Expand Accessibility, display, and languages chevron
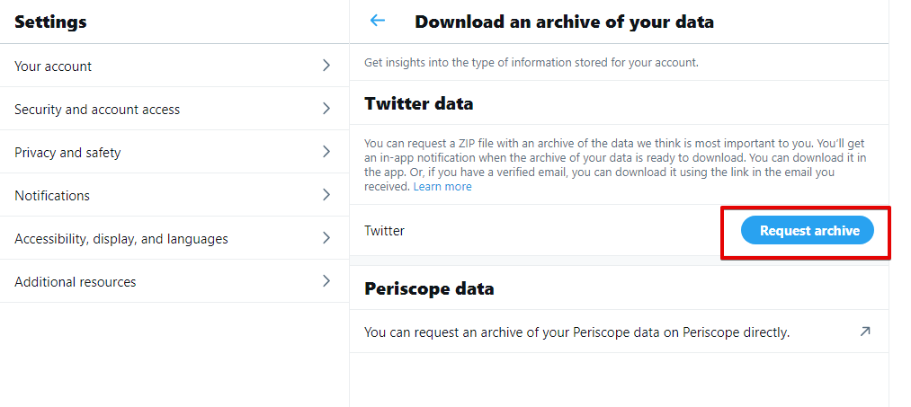Image resolution: width=911 pixels, height=407 pixels. [326, 238]
